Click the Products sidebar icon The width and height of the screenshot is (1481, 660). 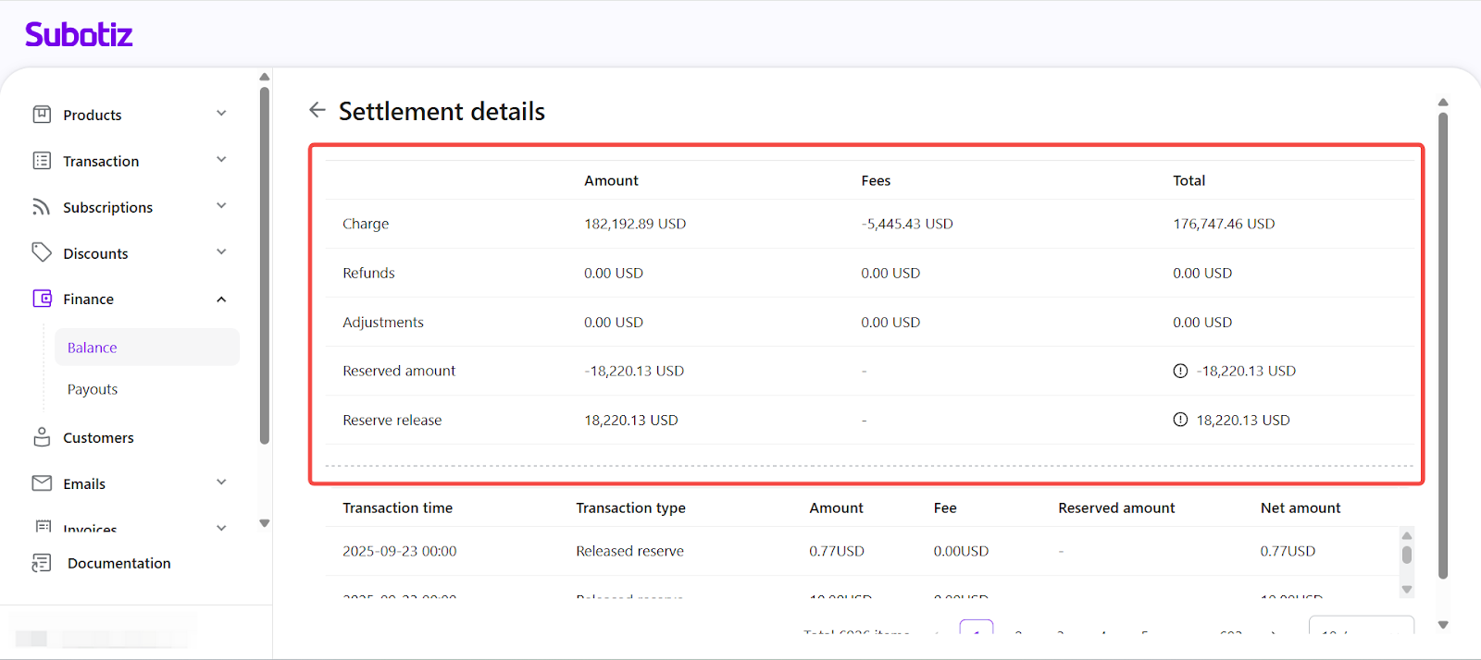click(42, 115)
